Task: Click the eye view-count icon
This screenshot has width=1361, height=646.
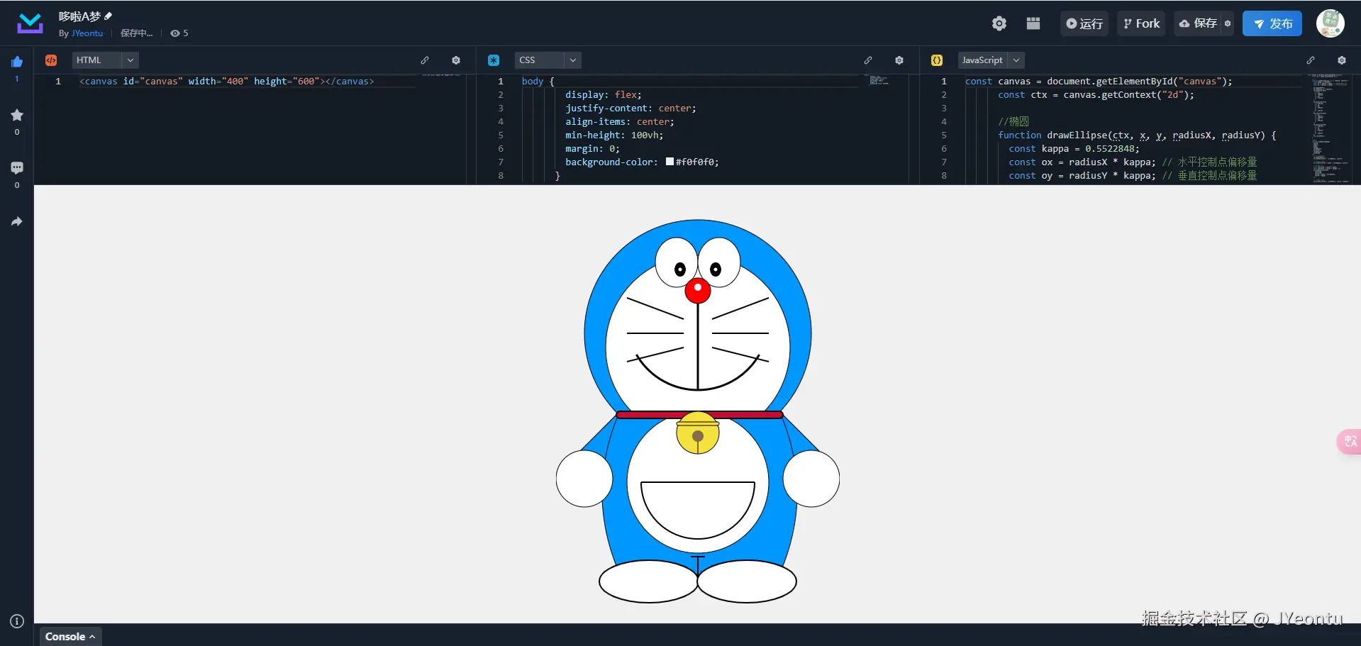Action: 174,33
